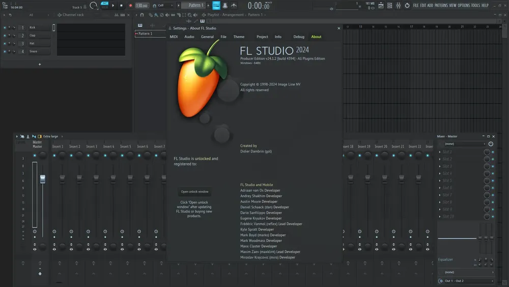Toggle the main snap magnet icon
The height and width of the screenshot is (287, 509).
pos(155,6)
